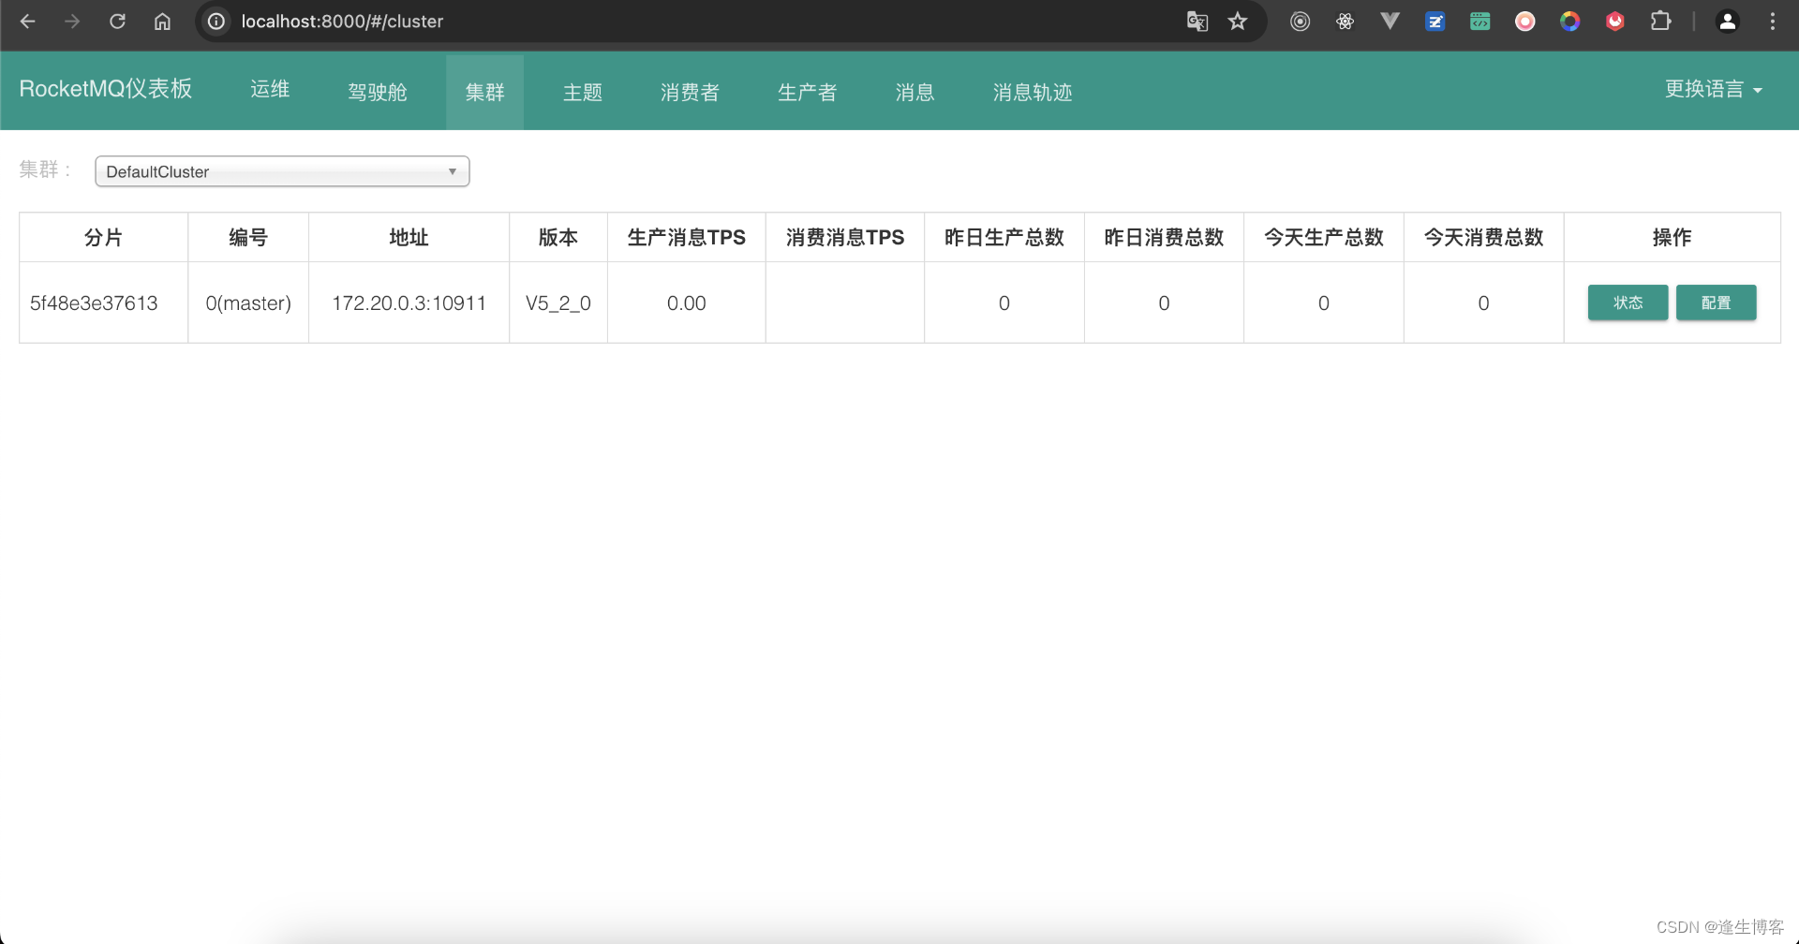Select the 0.00 produce TPS value

click(x=687, y=303)
